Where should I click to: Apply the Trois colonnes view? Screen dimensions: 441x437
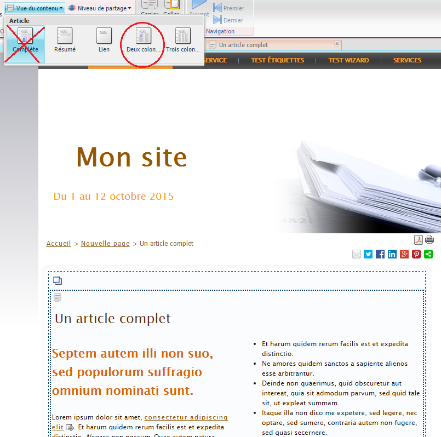tap(183, 40)
